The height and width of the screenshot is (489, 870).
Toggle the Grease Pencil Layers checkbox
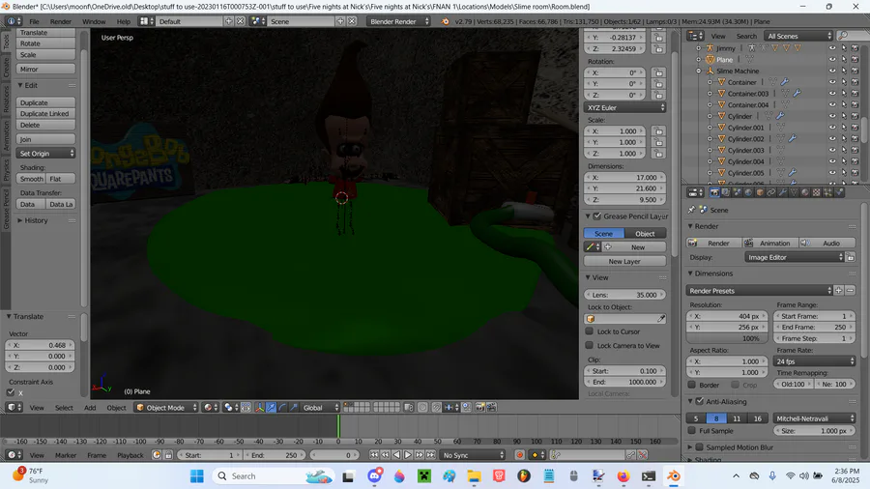pyautogui.click(x=597, y=216)
